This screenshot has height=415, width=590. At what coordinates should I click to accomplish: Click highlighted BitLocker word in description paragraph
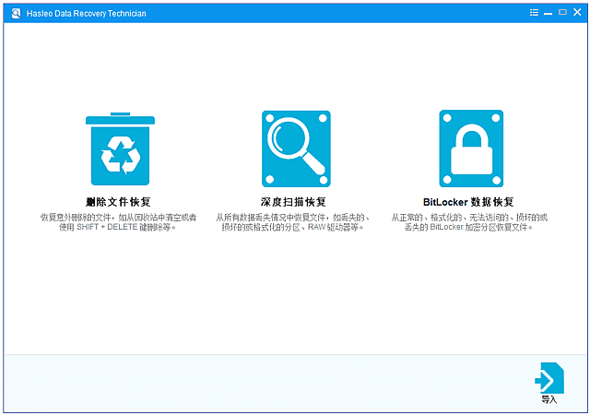[x=445, y=227]
